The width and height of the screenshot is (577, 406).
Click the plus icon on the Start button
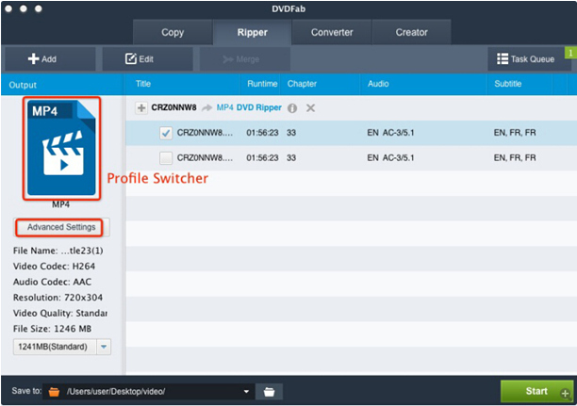tap(566, 394)
